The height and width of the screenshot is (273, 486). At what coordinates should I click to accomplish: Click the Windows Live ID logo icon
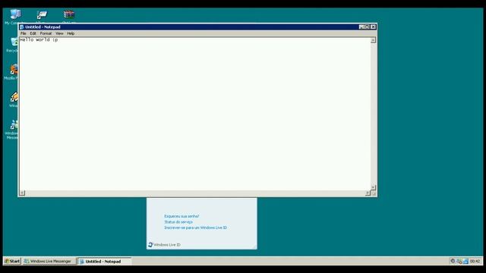(x=150, y=244)
